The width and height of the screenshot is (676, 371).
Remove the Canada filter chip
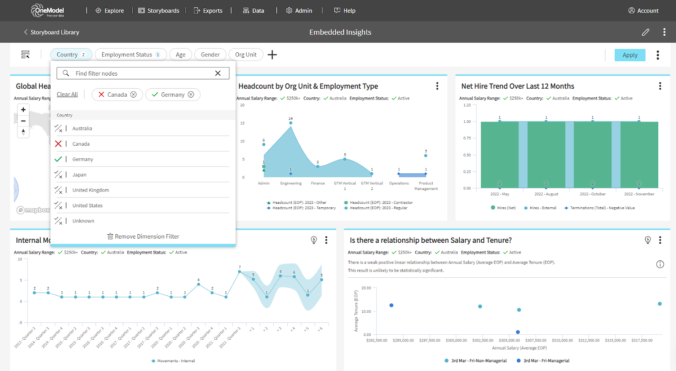[x=134, y=95]
